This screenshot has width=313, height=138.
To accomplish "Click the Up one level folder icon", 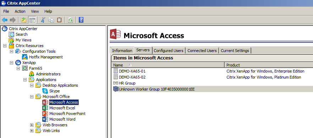I will pyautogui.click(x=24, y=20).
